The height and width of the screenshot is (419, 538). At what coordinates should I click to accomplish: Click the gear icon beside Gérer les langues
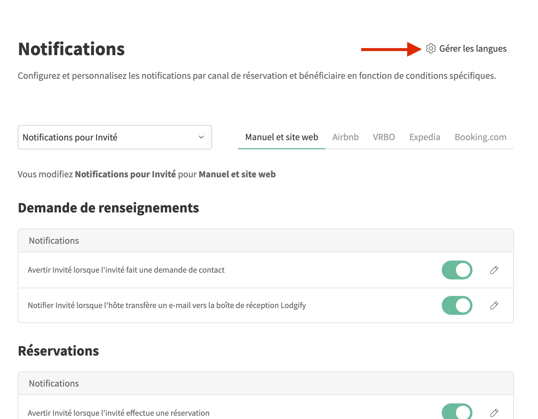coord(431,48)
